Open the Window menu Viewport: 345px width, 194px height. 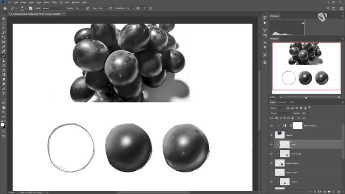pos(75,2)
